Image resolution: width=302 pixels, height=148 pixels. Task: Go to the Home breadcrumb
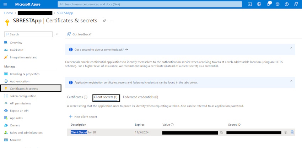click(9, 13)
